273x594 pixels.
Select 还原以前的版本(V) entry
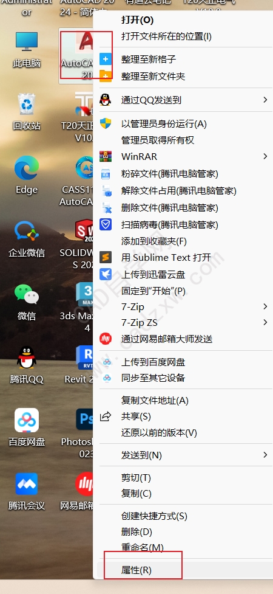(x=159, y=432)
